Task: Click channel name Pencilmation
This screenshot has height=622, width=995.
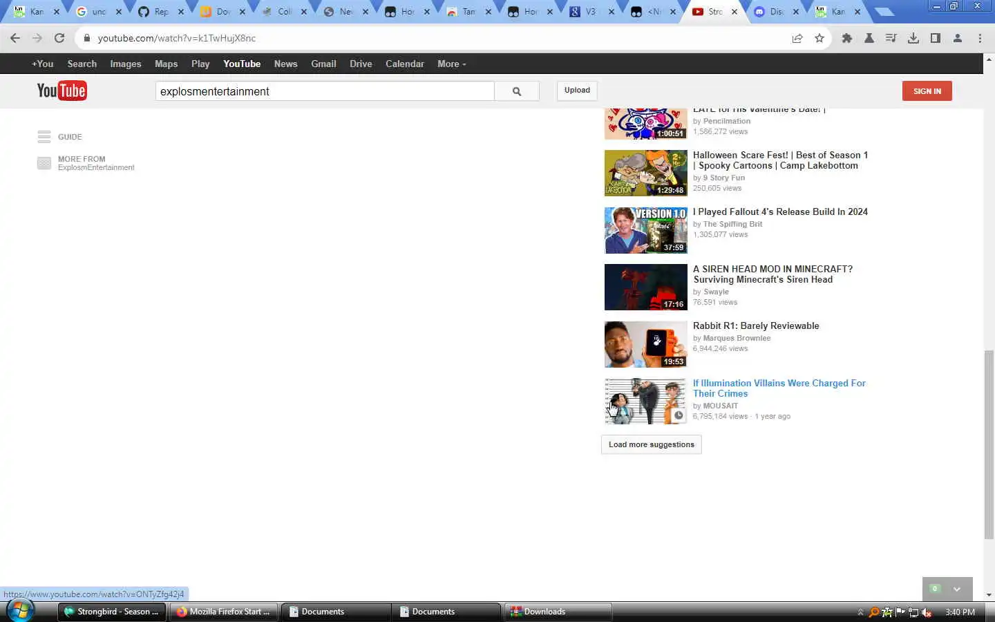Action: tap(726, 121)
